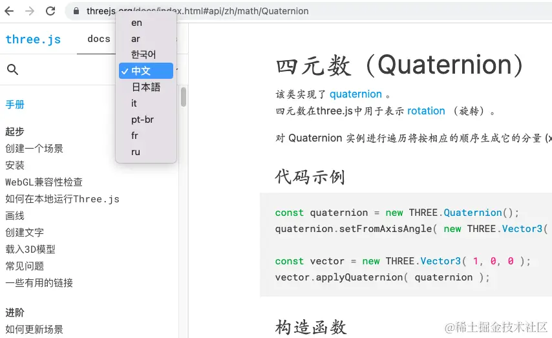The width and height of the screenshot is (552, 338).
Task: Open the 载入3D模型 page
Action: coord(30,249)
